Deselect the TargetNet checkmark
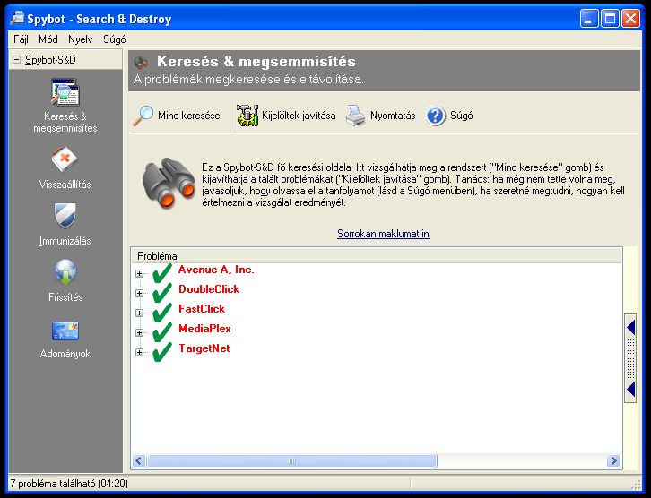 [162, 352]
